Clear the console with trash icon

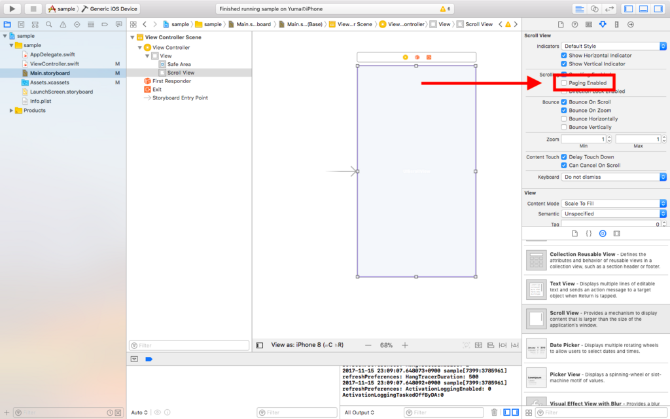pyautogui.click(x=495, y=412)
